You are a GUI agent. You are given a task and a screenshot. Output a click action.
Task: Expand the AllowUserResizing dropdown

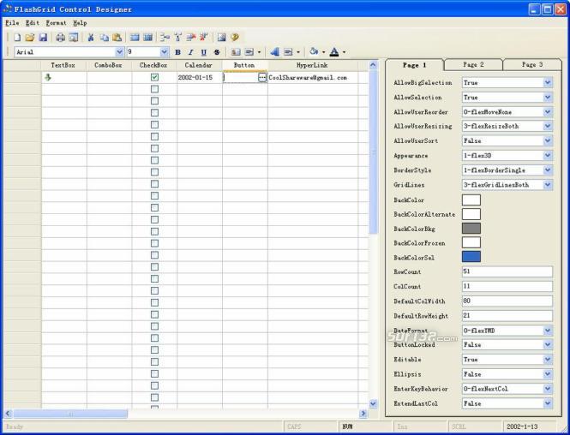pyautogui.click(x=548, y=126)
